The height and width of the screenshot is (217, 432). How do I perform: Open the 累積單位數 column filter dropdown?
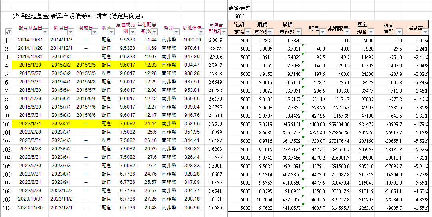pos(298,32)
